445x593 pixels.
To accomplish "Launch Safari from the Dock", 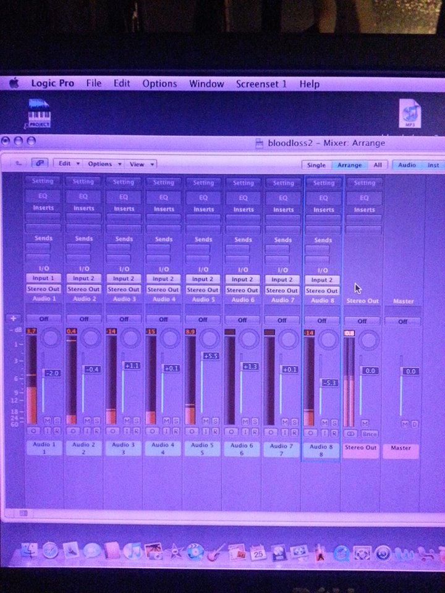I will point(50,552).
